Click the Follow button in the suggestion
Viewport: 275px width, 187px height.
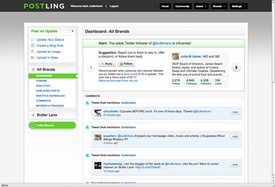(126, 64)
